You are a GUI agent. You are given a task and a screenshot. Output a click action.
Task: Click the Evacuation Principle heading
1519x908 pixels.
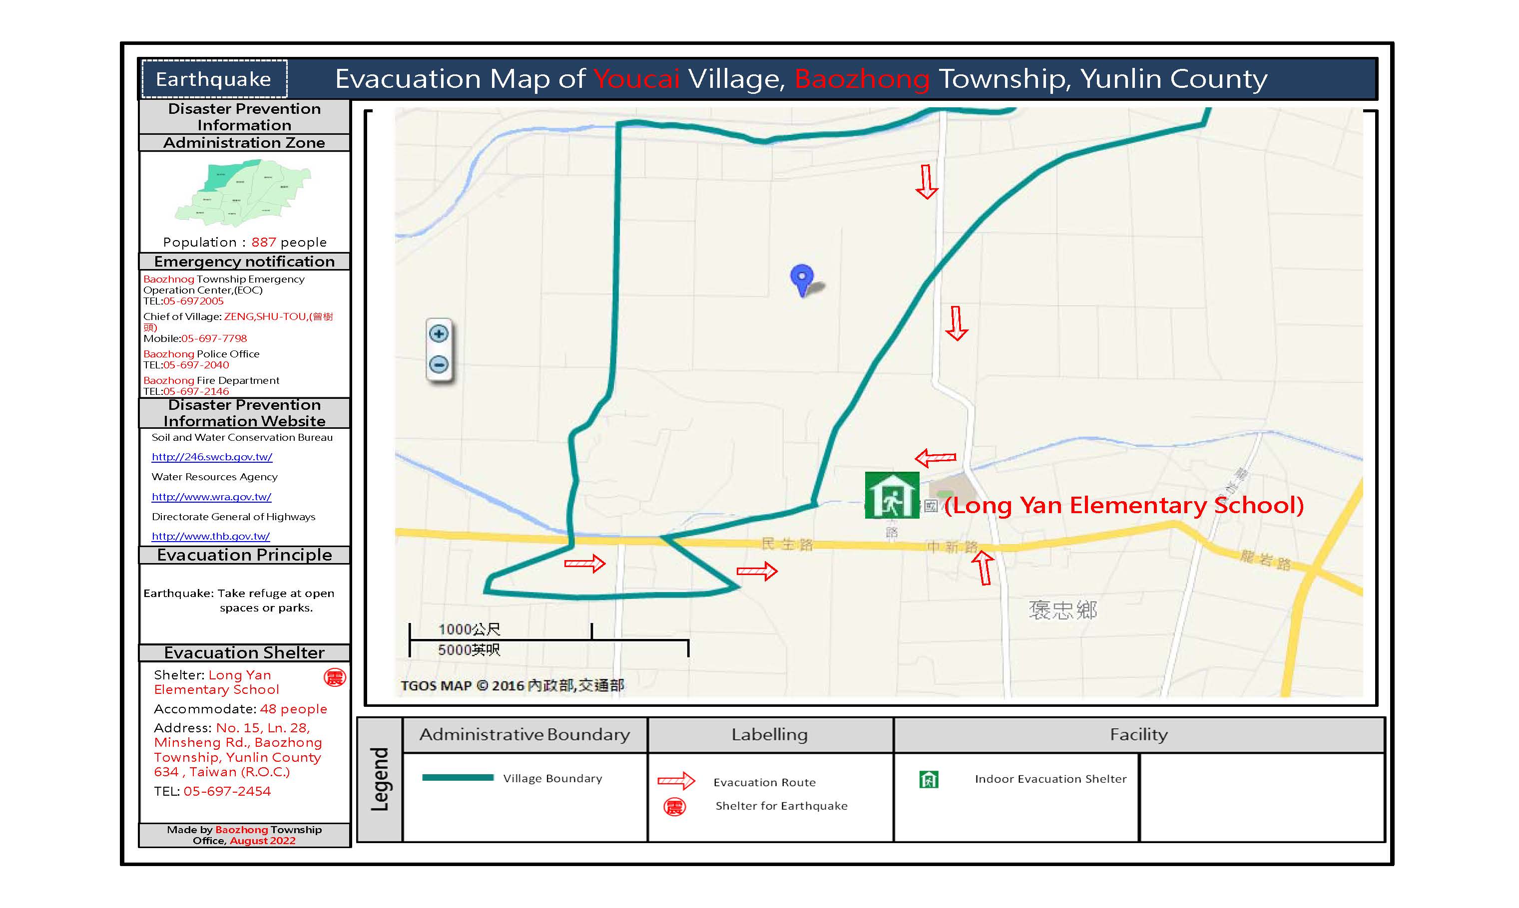pos(244,555)
